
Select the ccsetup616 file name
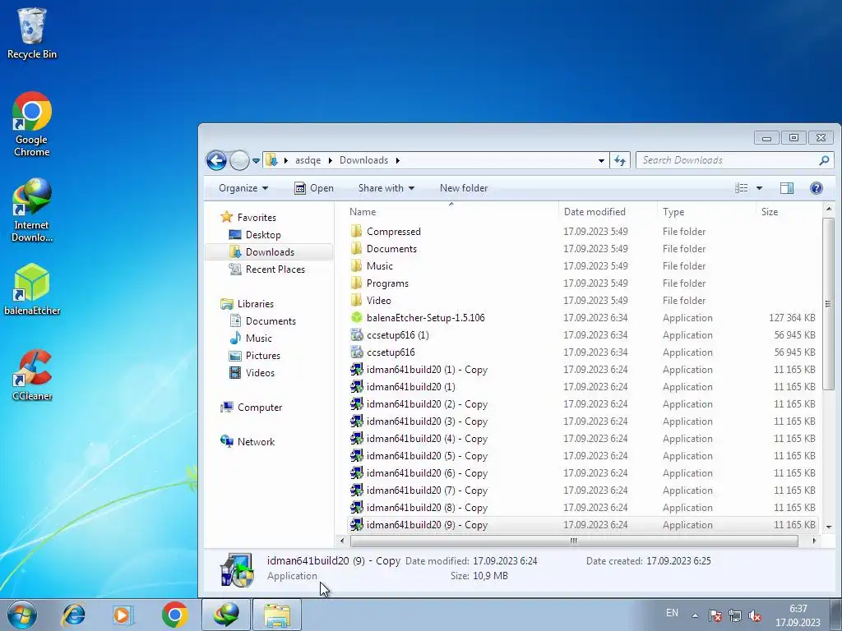[x=391, y=352]
